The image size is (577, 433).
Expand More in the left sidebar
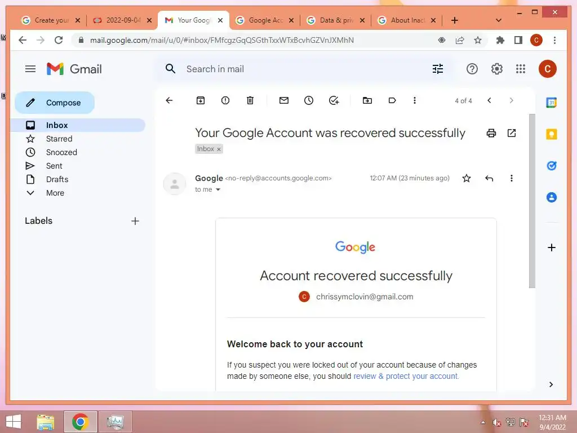click(x=78, y=193)
